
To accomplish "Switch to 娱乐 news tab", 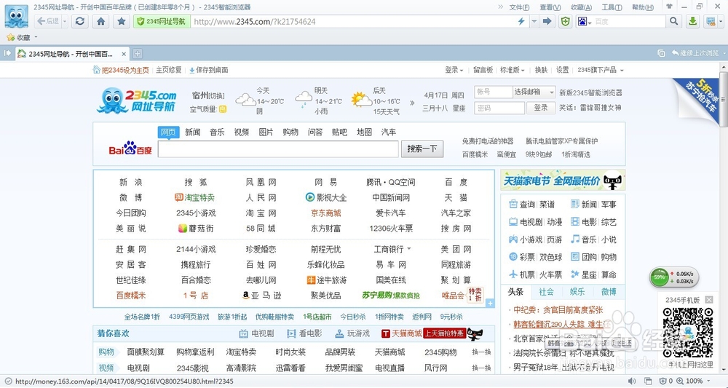I will pos(577,292).
